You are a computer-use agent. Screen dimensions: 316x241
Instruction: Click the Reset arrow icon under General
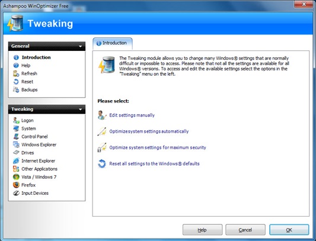(x=16, y=82)
